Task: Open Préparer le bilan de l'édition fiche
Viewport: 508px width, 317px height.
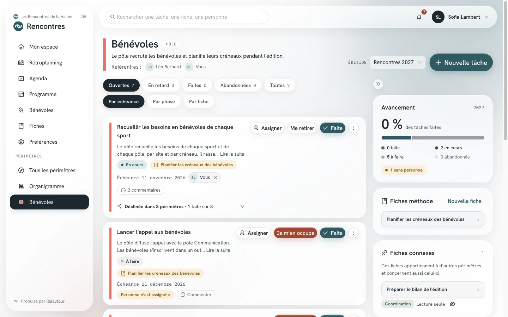Action: tap(433, 290)
